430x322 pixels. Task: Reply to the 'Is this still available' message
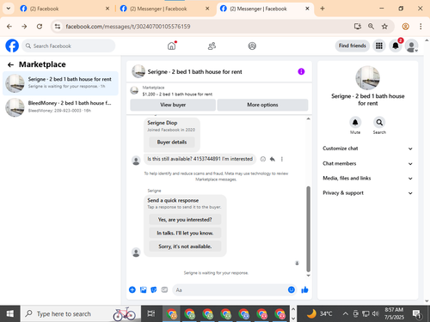point(273,159)
